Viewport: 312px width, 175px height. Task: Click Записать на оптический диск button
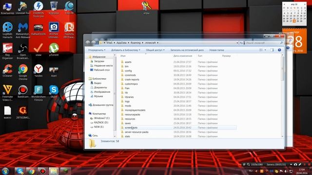(187, 50)
